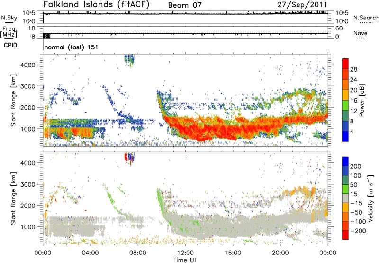Screen dimensions: 379x263
Task: Click the 'Falkland Islands (fitACF)' title
Action: tap(96, 4)
